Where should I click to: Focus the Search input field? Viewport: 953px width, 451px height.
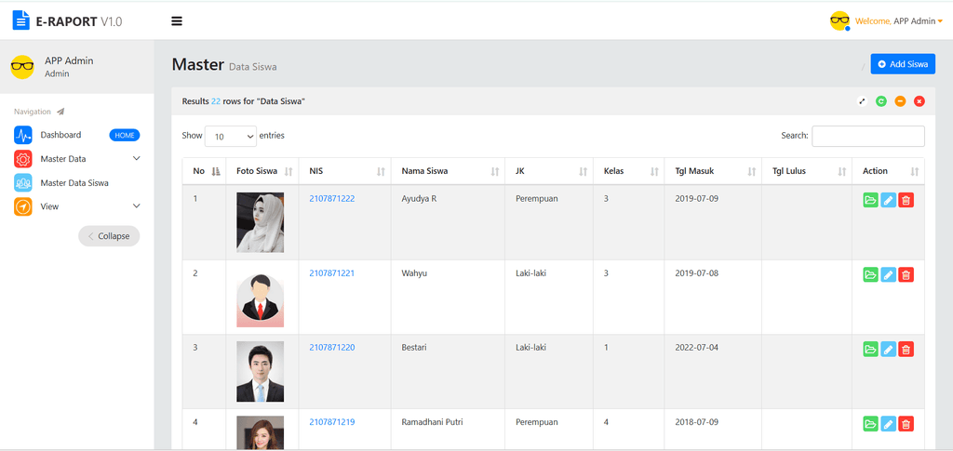coord(868,136)
